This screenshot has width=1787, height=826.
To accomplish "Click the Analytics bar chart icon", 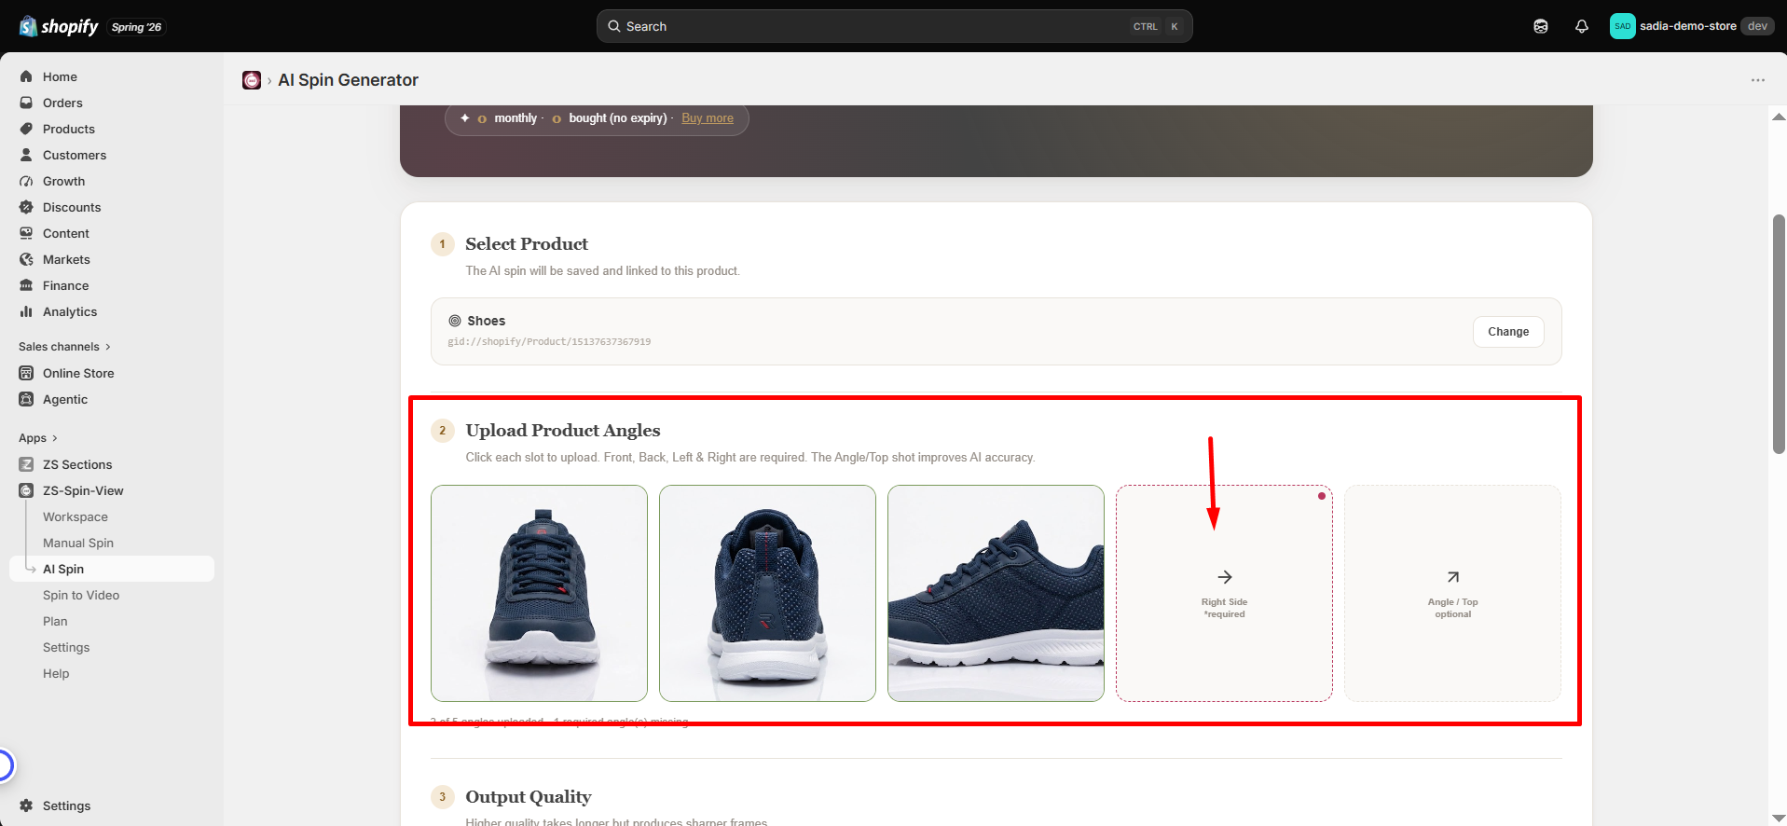I will (x=26, y=311).
